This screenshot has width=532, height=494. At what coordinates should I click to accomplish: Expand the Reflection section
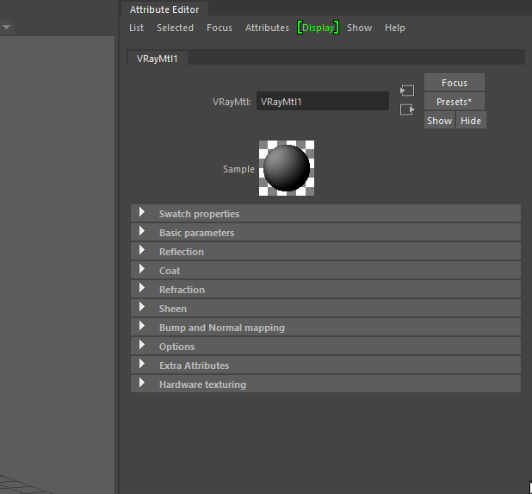[x=325, y=252]
